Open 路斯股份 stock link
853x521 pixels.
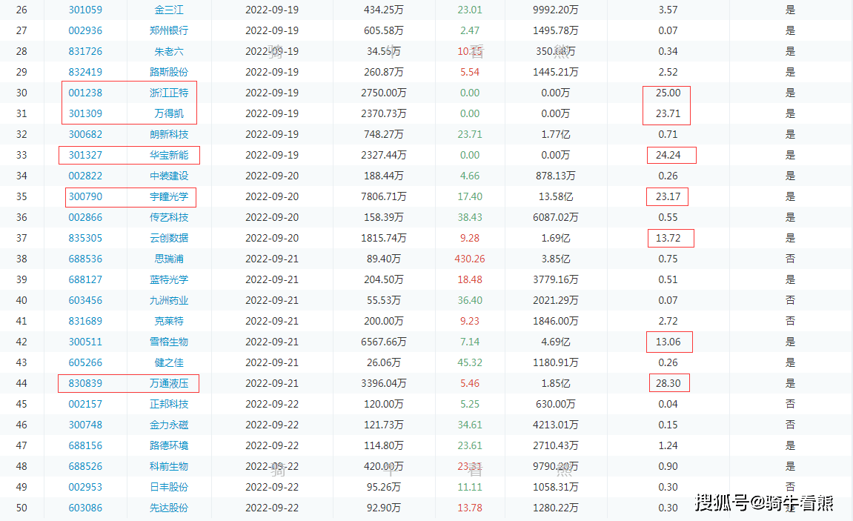[x=169, y=72]
